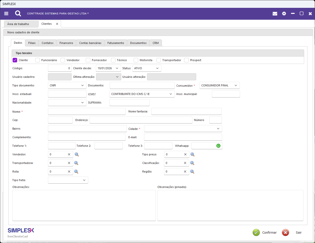Tick the Prospect checkbox
Viewport: 315px width, 243px height.
[186, 60]
